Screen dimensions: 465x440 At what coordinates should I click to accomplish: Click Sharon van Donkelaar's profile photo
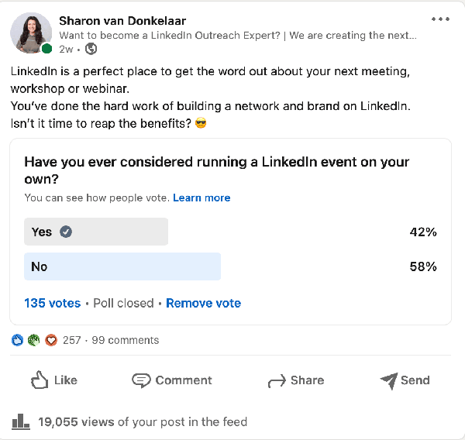click(31, 33)
